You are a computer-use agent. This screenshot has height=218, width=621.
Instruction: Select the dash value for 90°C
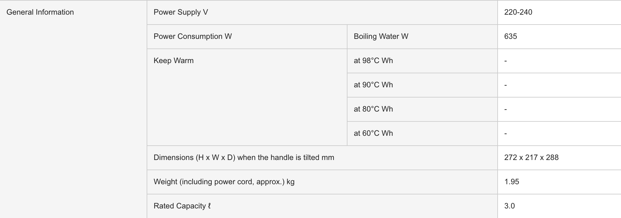pos(506,85)
